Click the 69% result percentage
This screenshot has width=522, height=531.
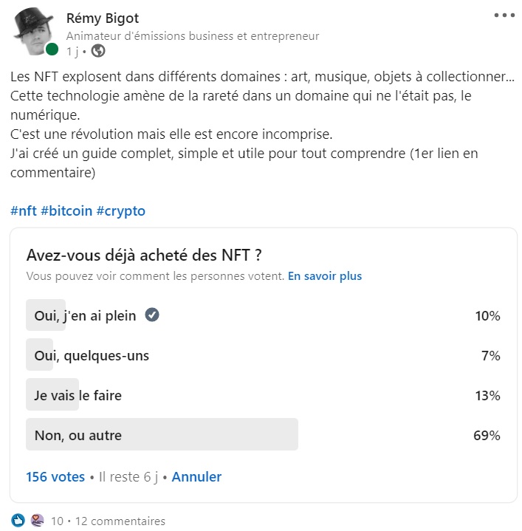[487, 435]
